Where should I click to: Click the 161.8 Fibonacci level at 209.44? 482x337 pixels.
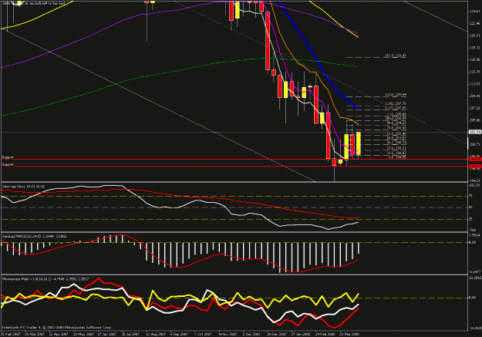tap(396, 95)
